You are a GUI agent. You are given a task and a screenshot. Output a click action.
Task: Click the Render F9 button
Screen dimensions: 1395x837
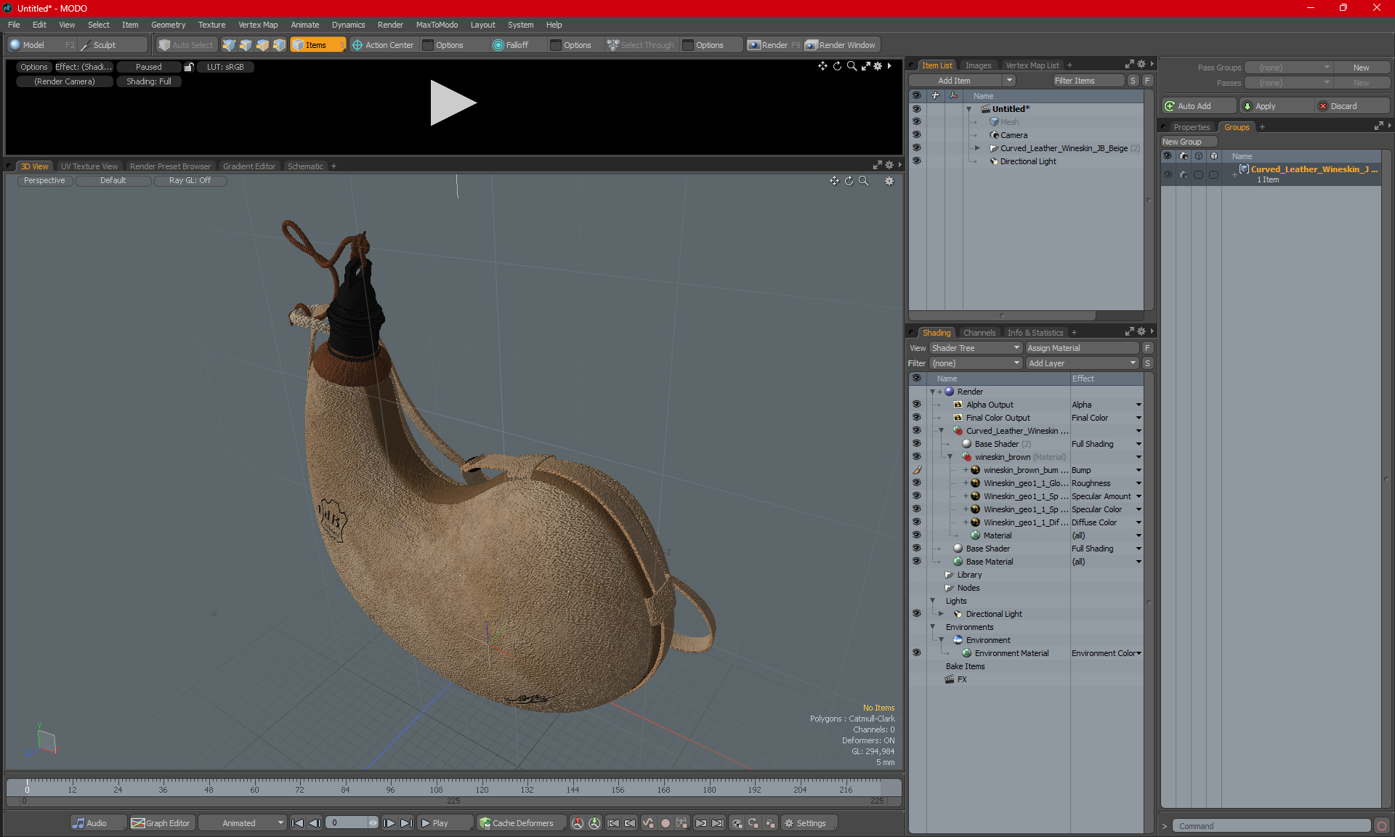(x=775, y=45)
